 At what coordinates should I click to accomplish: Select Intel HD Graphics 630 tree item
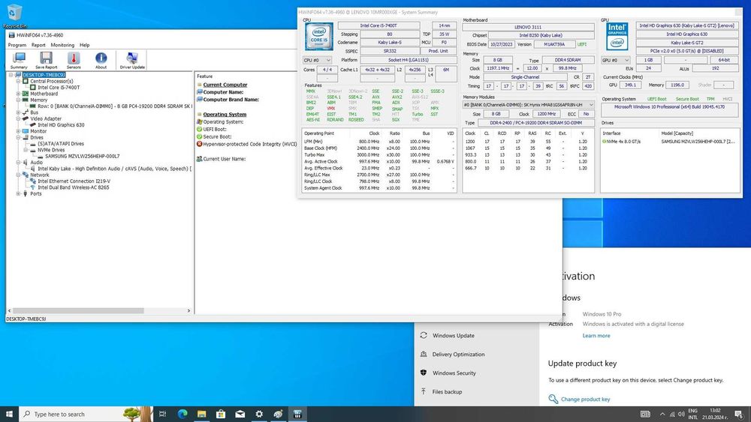pos(61,124)
